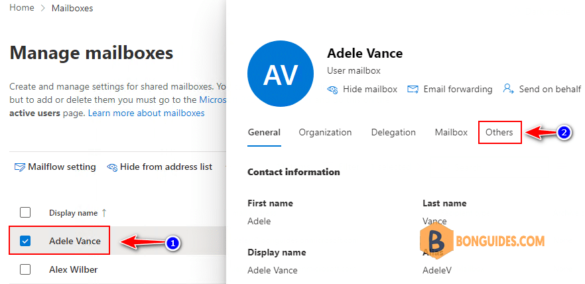The height and width of the screenshot is (284, 585).
Task: Click the Hide mailbox eye icon
Action: click(332, 90)
